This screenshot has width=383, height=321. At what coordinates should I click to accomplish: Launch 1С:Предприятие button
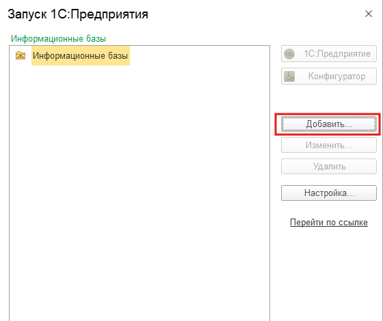click(x=329, y=54)
